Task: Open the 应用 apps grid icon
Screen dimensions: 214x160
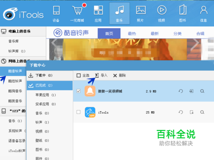Action: (98, 10)
